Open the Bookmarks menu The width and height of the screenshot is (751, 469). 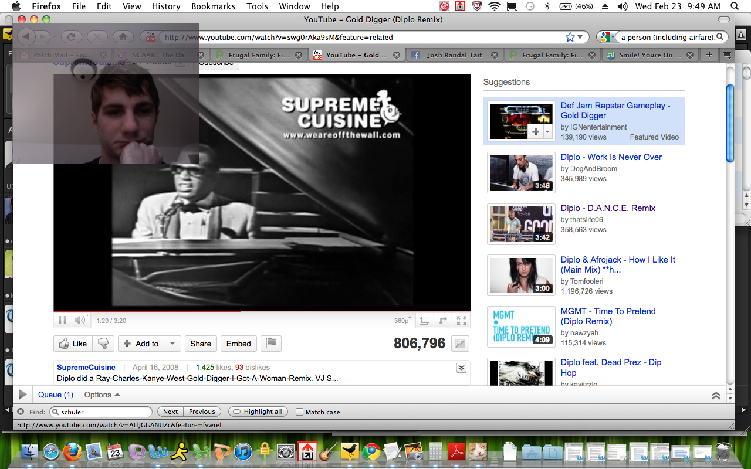point(213,6)
